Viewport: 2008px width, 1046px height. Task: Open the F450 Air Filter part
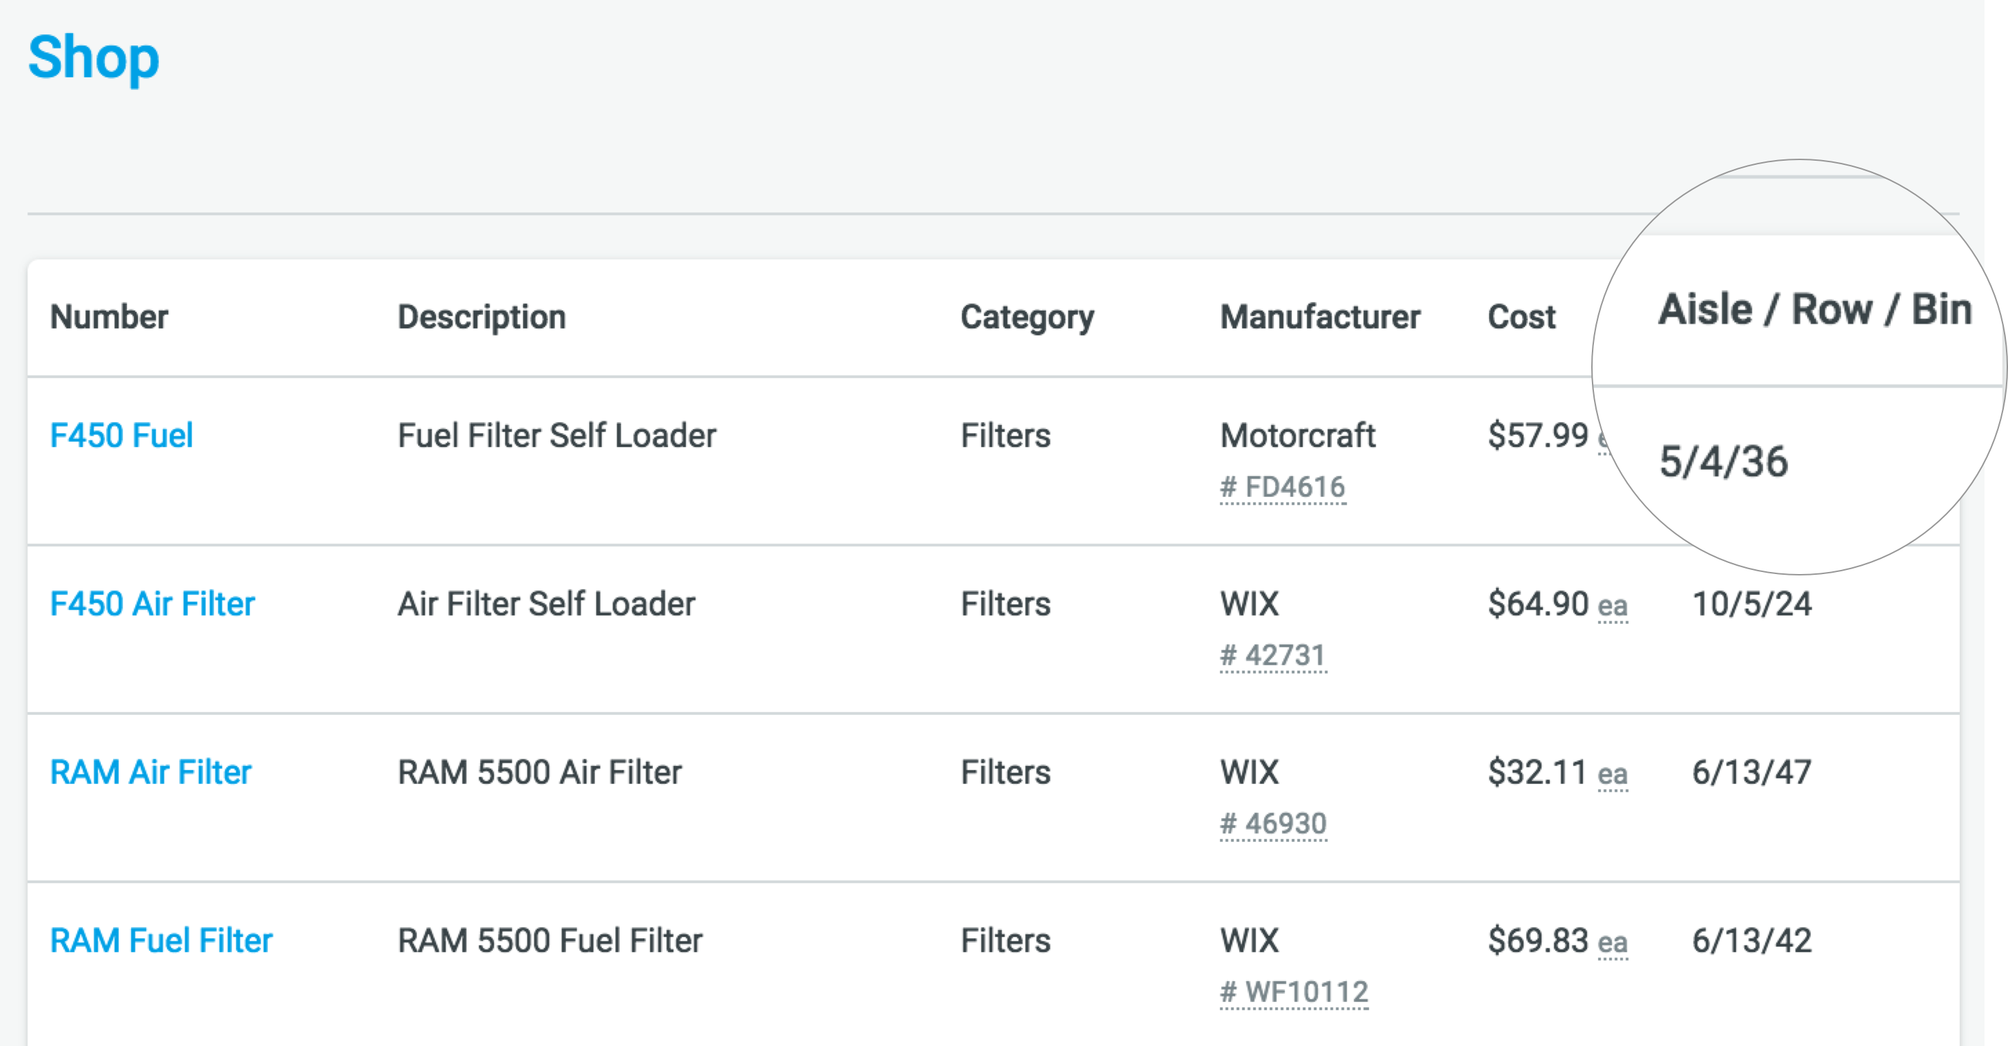[152, 603]
